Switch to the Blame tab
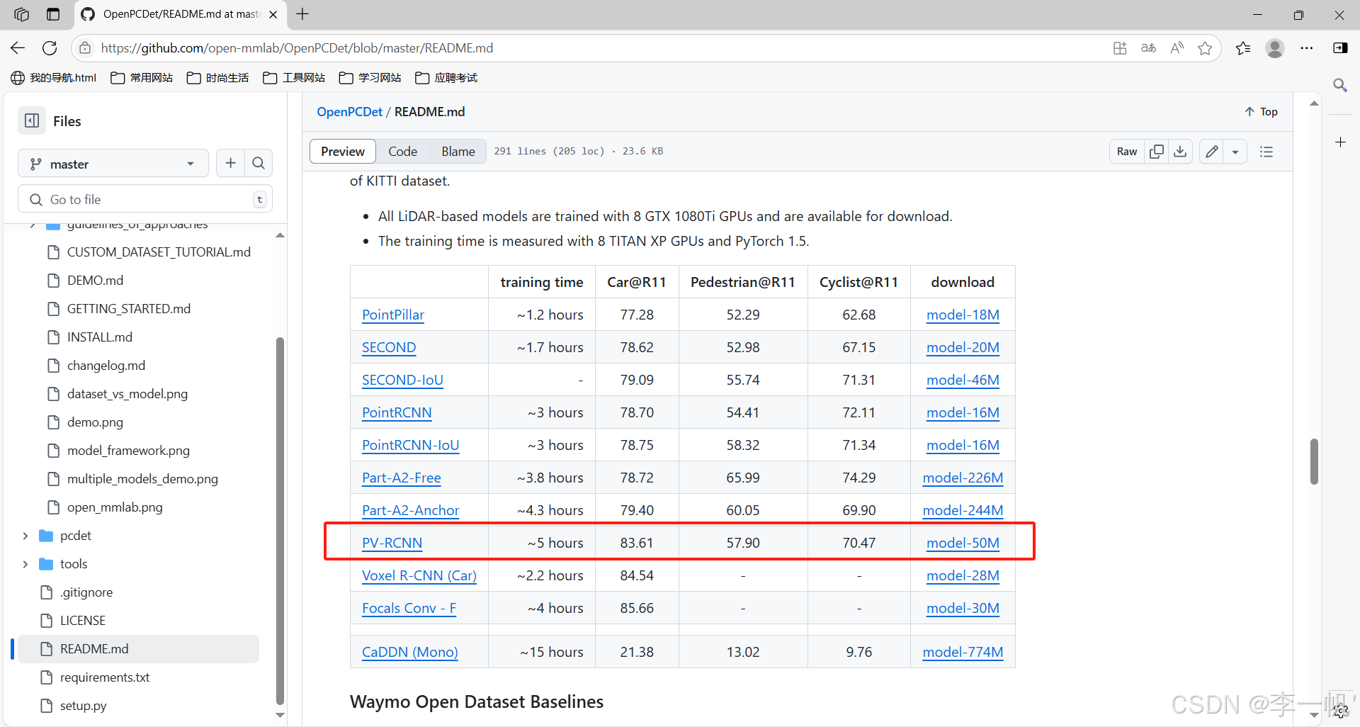The image size is (1360, 727). 458,152
